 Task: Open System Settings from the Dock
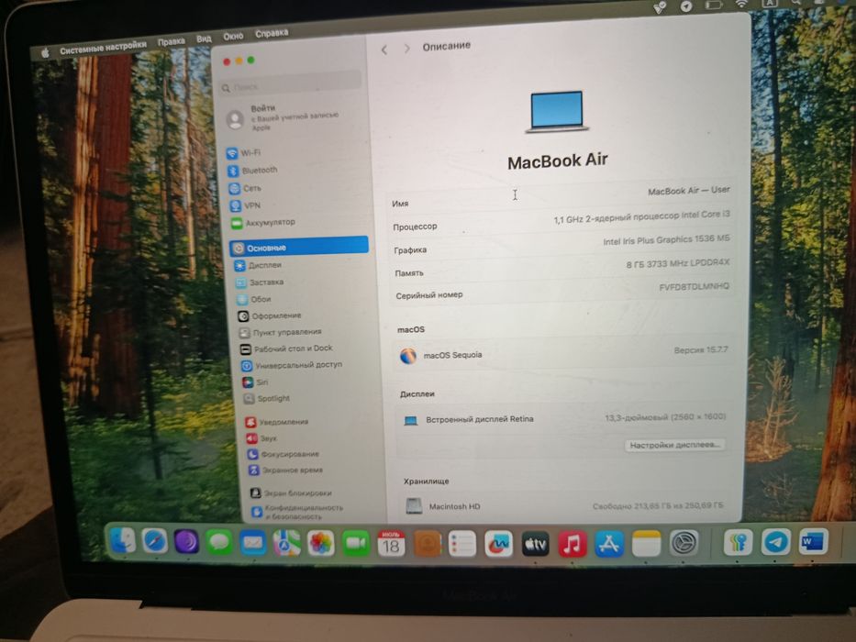tap(684, 544)
